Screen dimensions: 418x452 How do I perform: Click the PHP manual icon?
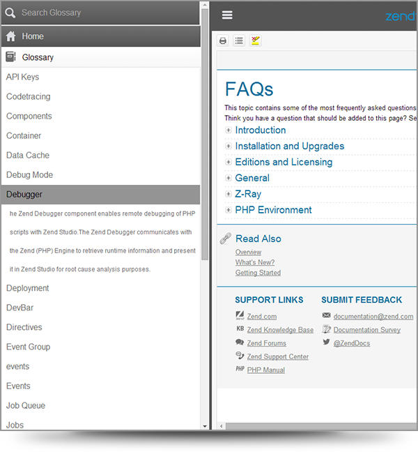(x=240, y=369)
